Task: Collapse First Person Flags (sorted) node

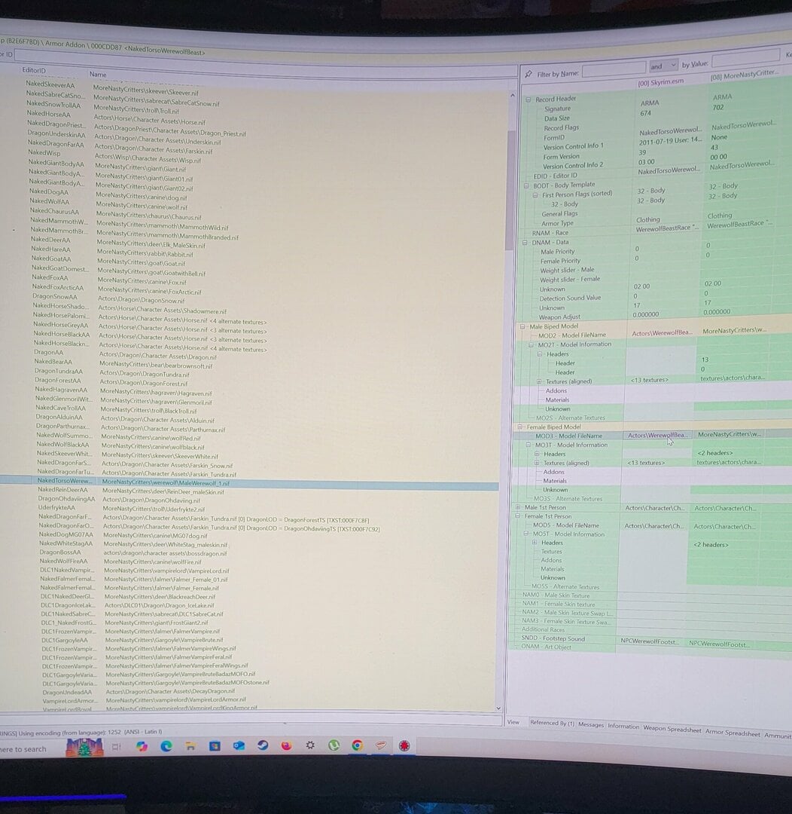Action: point(535,195)
